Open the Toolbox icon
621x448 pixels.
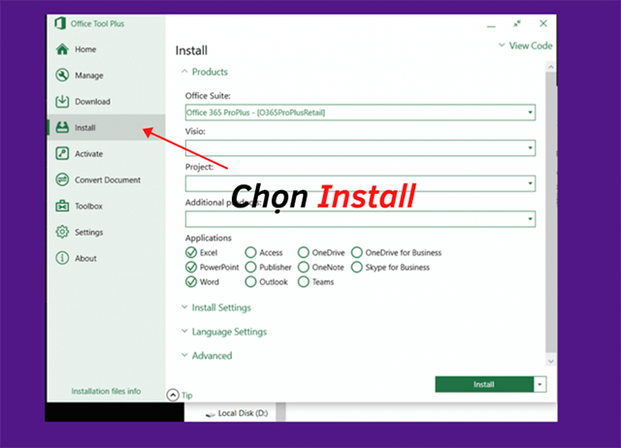point(63,207)
